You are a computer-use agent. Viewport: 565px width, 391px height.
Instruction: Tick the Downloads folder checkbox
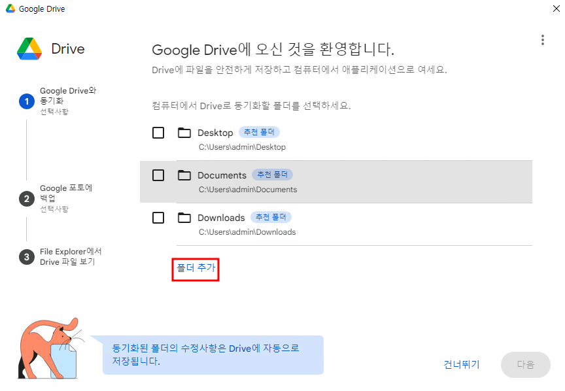pyautogui.click(x=158, y=218)
